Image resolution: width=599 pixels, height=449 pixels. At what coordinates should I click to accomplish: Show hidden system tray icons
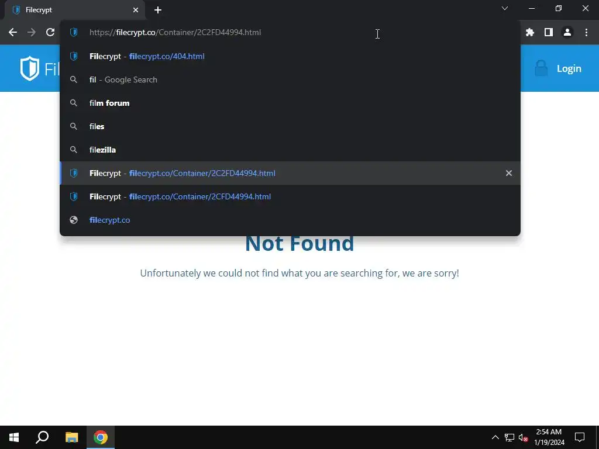pos(495,437)
